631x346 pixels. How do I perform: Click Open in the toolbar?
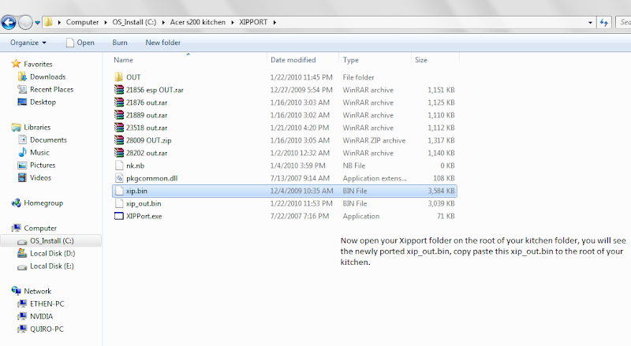tap(80, 43)
